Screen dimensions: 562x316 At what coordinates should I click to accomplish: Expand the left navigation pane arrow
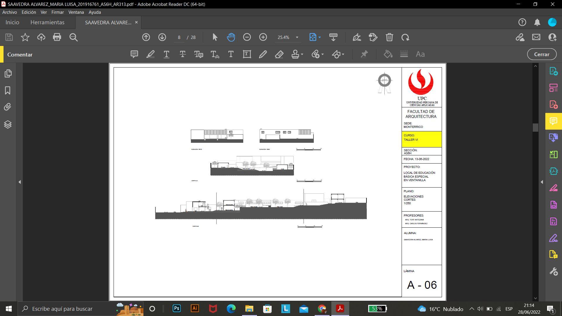[x=20, y=182]
